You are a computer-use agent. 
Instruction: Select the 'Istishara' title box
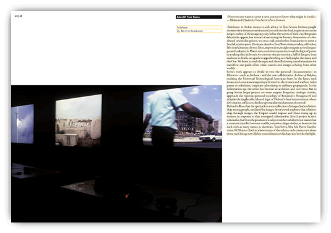coord(199,27)
